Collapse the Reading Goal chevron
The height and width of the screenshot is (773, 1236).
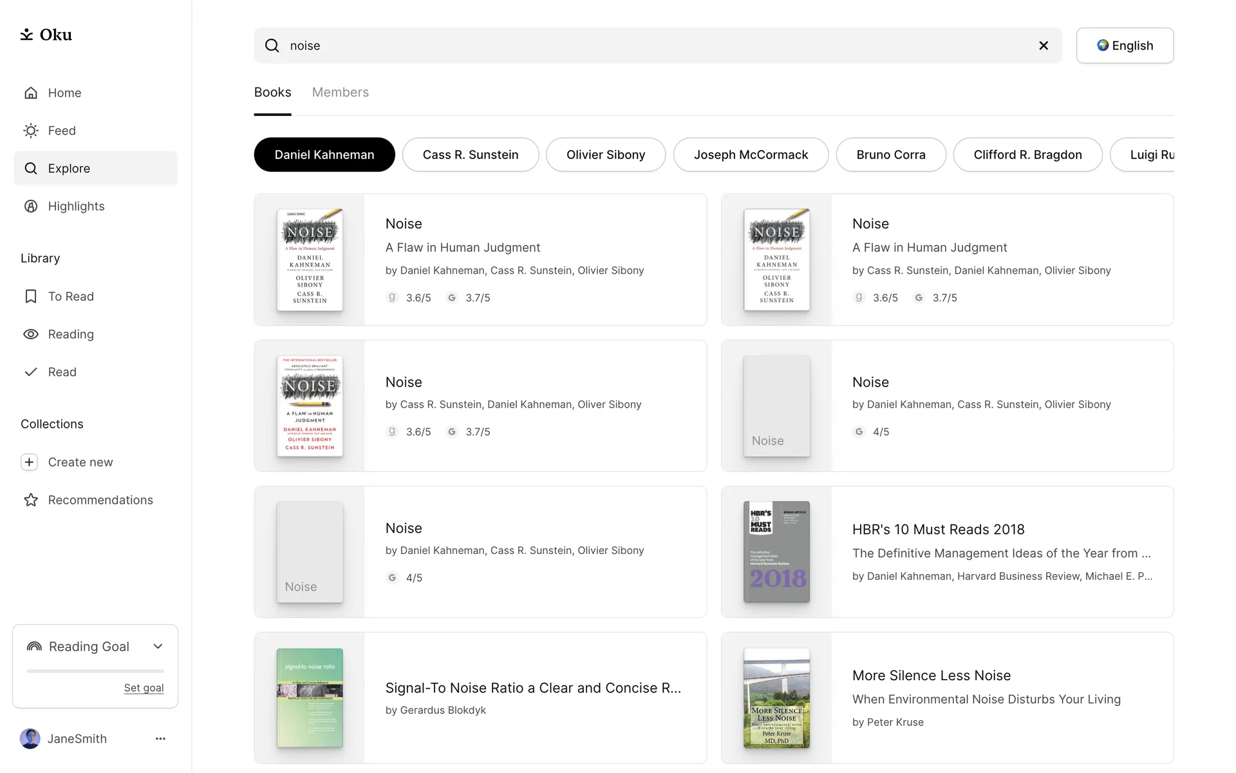(158, 646)
